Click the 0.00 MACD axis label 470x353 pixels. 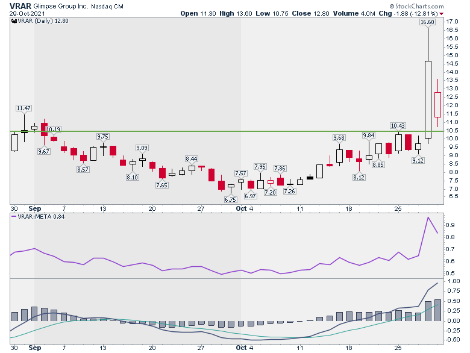[x=454, y=321]
